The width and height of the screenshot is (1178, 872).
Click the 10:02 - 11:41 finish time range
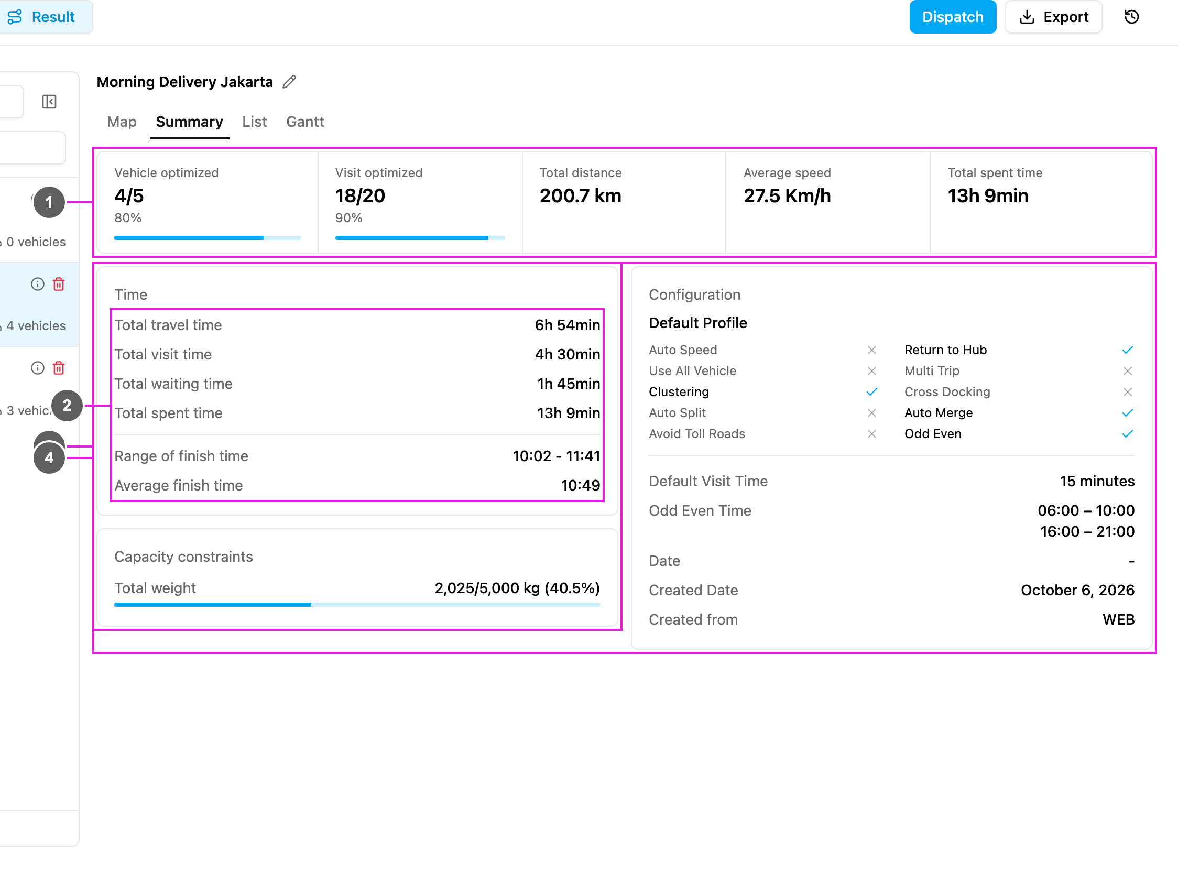click(x=557, y=456)
